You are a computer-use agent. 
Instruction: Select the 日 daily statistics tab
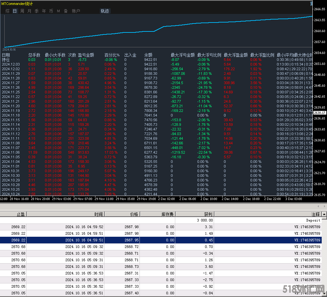[15, 11]
